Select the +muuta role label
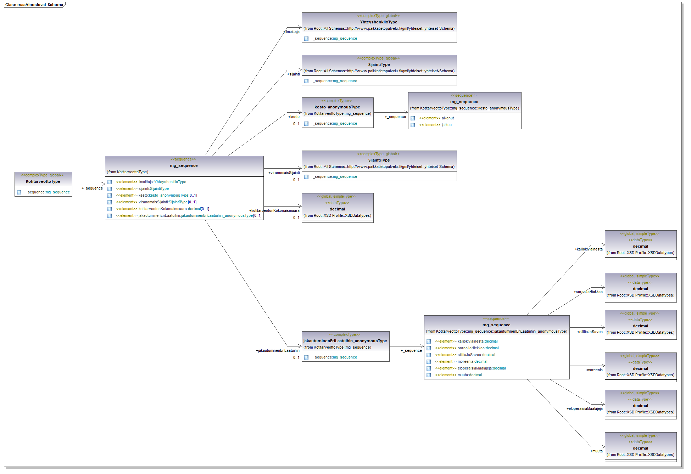This screenshot has height=474, width=691. [x=597, y=451]
